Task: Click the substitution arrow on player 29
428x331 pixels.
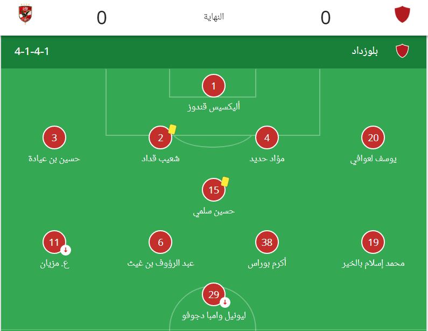Action: [225, 302]
